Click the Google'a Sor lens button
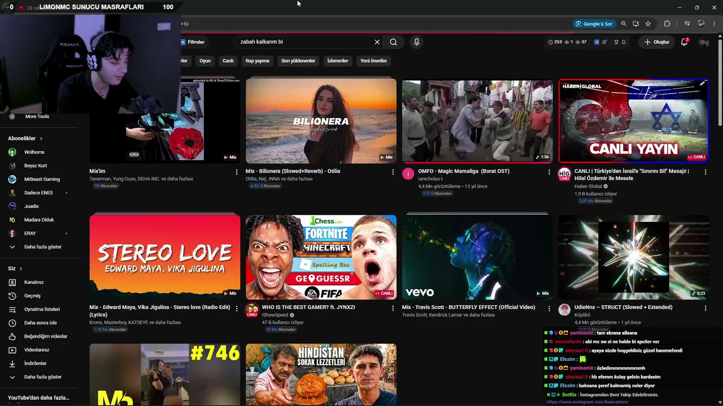723x406 pixels. tap(594, 24)
